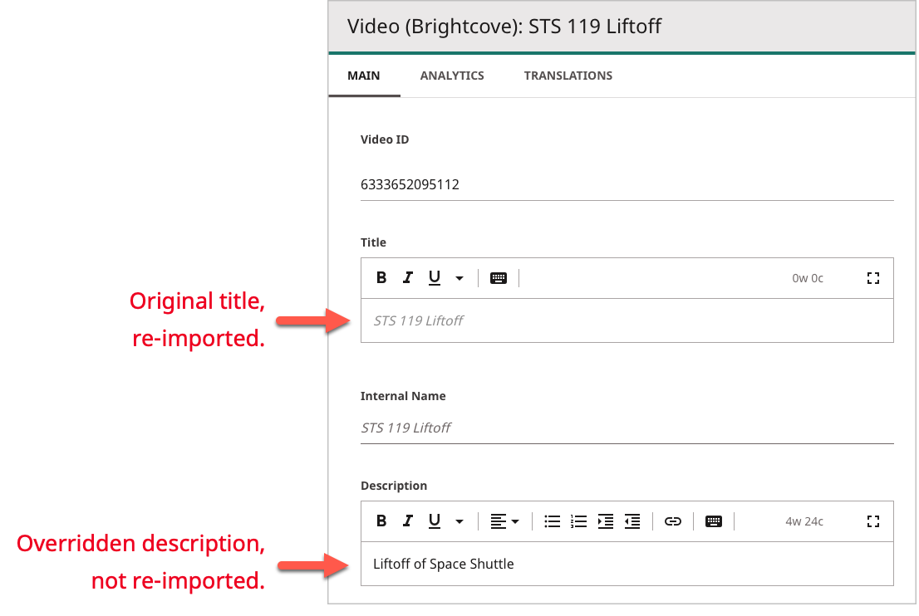Insert link in Description editor

point(673,521)
